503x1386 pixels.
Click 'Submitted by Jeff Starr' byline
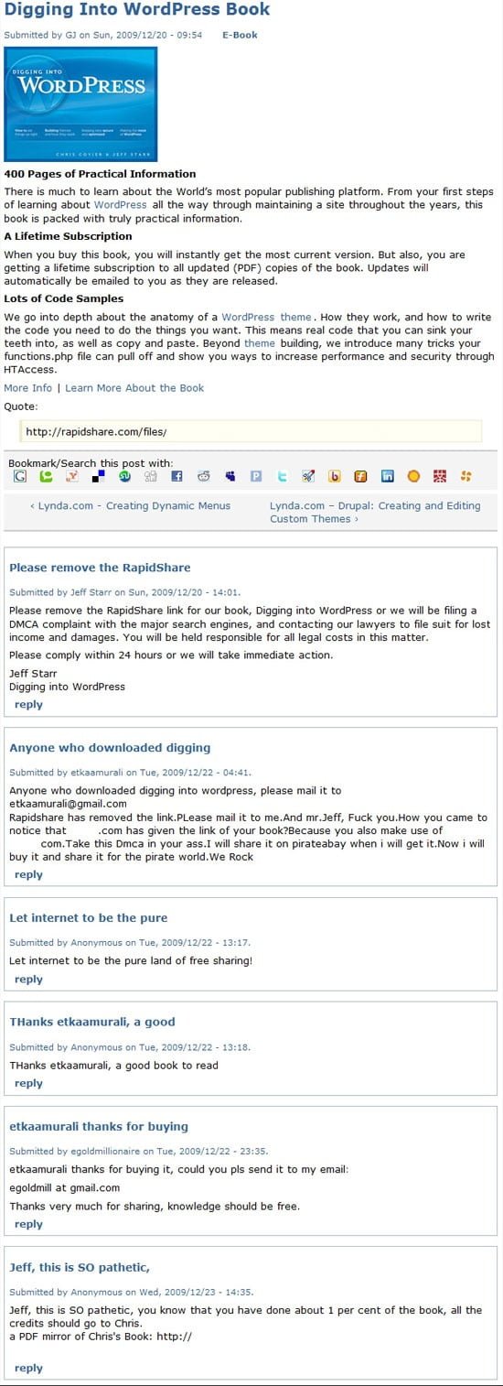coord(124,593)
